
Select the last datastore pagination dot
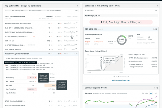click(126, 77)
